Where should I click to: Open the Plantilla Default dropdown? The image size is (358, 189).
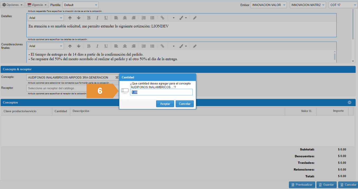click(80, 5)
